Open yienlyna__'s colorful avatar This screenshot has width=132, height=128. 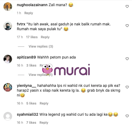tap(8, 87)
